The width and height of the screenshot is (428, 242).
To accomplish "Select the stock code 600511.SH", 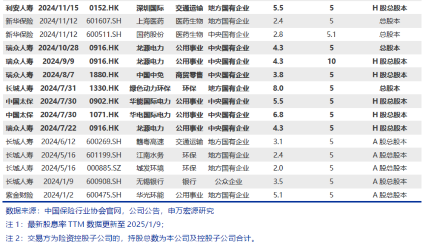I will click(x=104, y=34).
